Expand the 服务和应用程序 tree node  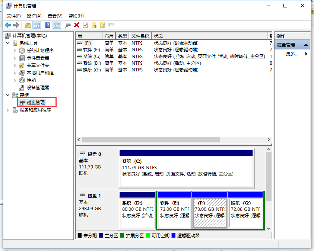tap(7, 110)
